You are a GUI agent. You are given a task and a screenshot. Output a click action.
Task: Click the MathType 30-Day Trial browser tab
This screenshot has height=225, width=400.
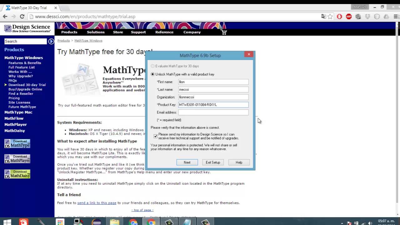point(30,7)
